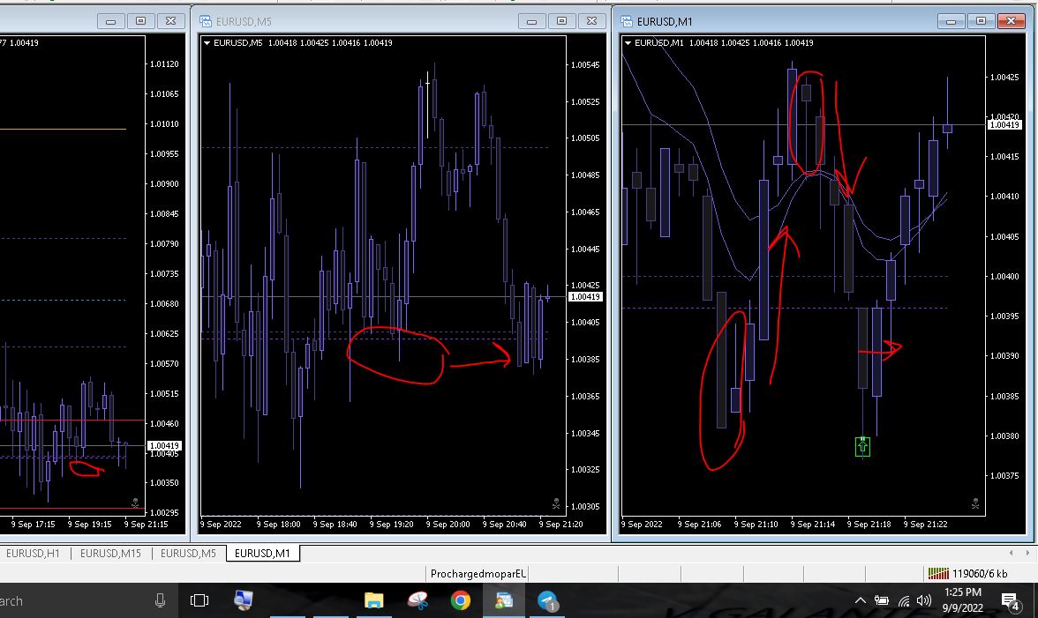Click the 1.00419 price label on leftmost chart axis
This screenshot has width=1038, height=618.
pyautogui.click(x=164, y=445)
